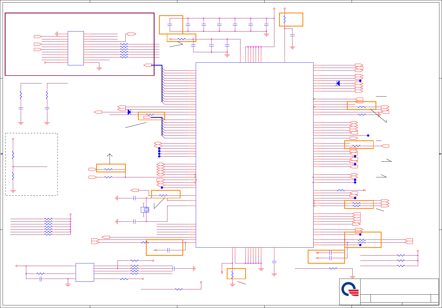Select the upper capacitor beside the crystal
The image size is (442, 308).
click(x=135, y=198)
